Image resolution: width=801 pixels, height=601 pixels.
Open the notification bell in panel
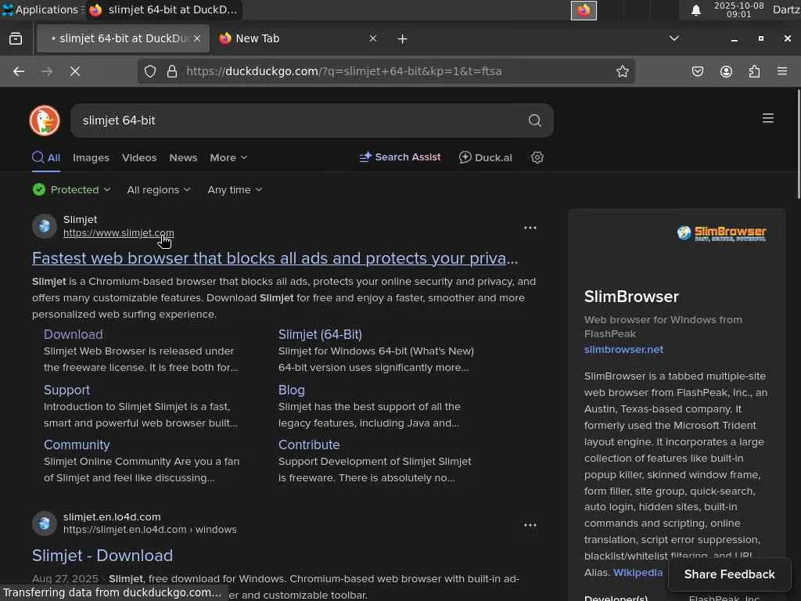point(695,10)
